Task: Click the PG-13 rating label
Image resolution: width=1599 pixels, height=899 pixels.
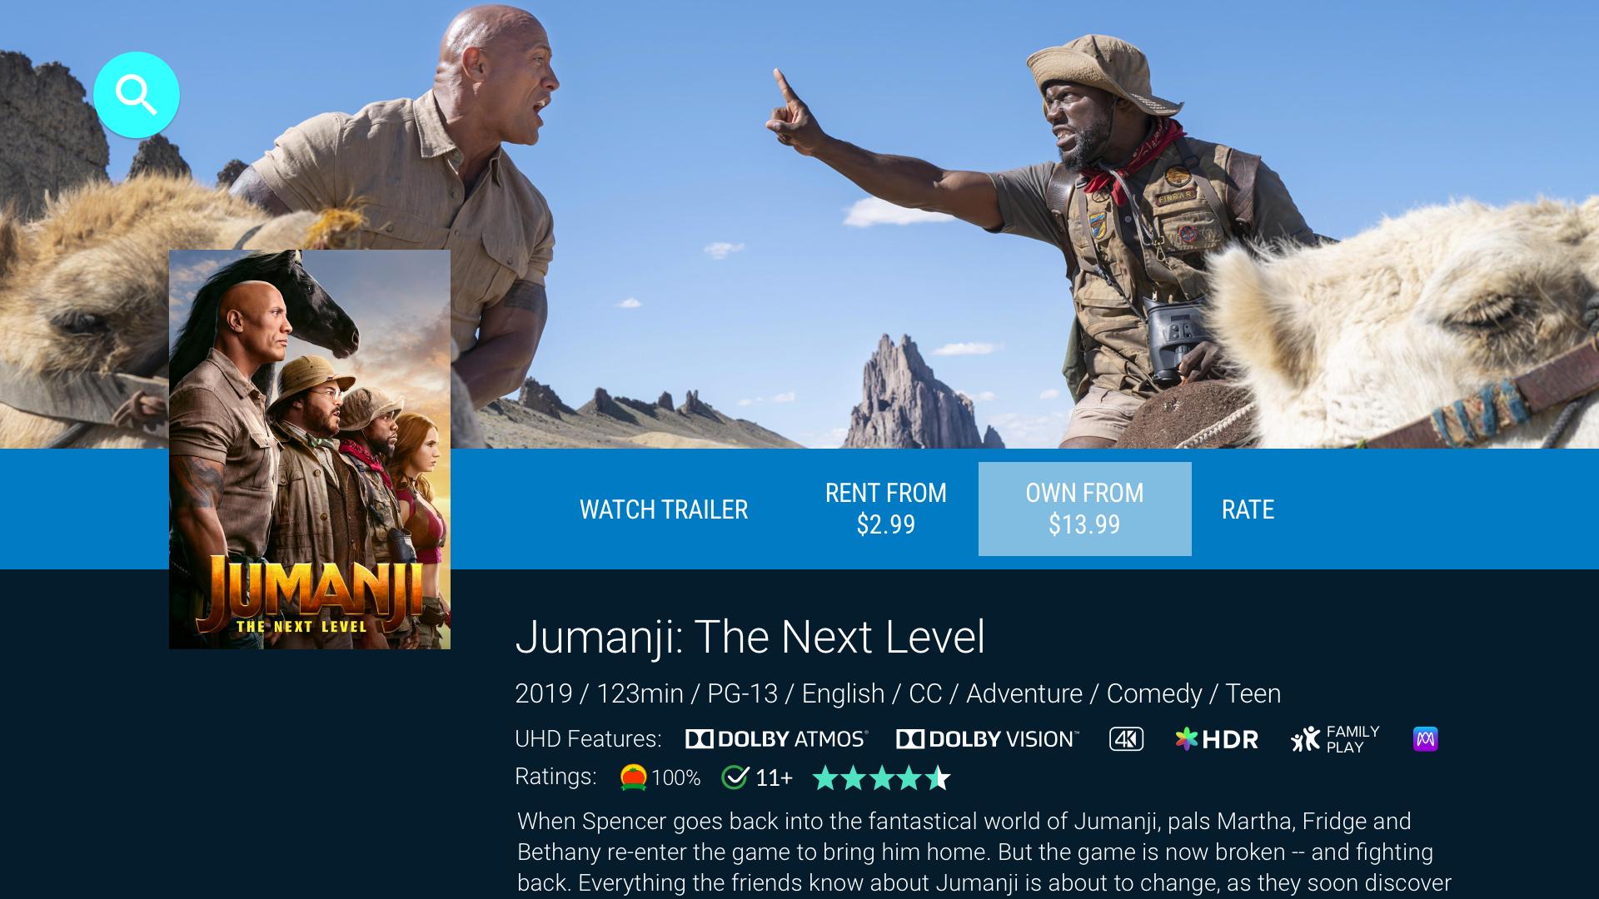Action: click(742, 693)
